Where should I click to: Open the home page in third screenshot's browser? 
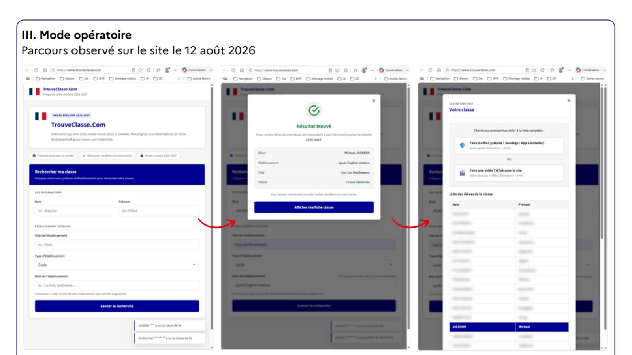[x=439, y=70]
